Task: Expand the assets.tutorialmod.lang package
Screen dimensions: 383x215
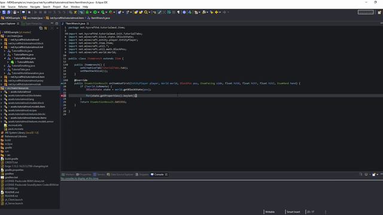Action: coord(2,99)
